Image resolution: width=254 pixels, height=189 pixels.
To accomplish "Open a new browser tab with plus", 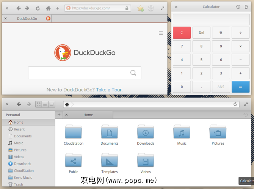I will pos(58,8).
